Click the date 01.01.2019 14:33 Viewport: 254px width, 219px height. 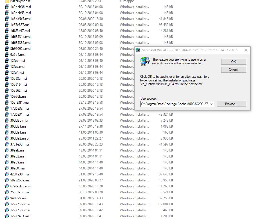91,198
